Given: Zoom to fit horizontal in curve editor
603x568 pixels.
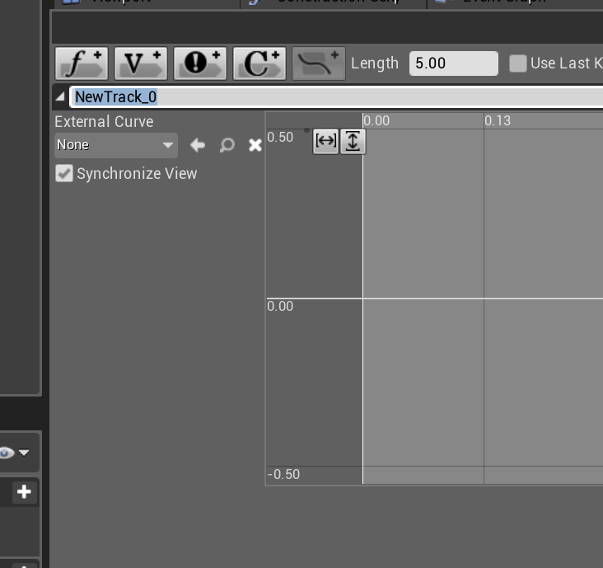Looking at the screenshot, I should (x=325, y=141).
